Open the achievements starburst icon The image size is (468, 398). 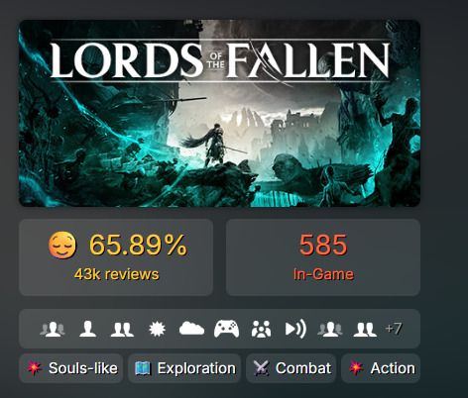click(157, 329)
